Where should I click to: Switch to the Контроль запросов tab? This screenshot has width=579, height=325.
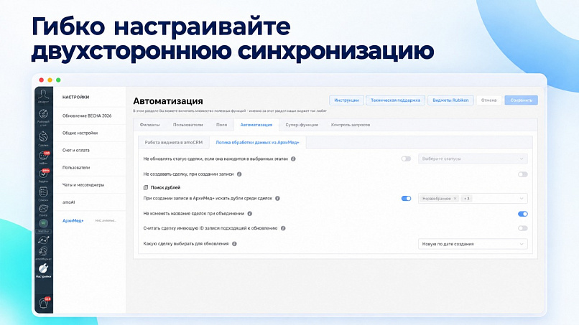(x=351, y=125)
